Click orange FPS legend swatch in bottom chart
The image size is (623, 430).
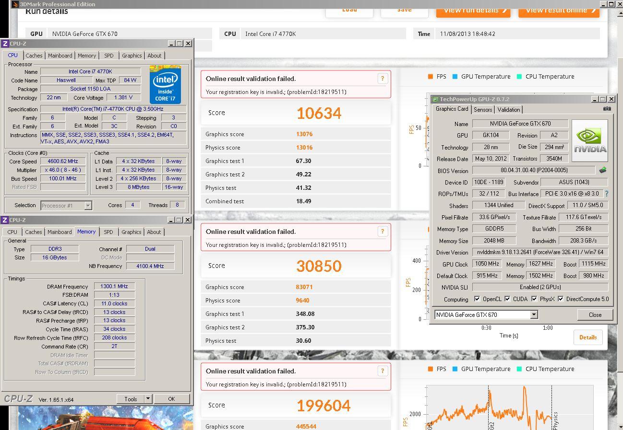pos(431,369)
